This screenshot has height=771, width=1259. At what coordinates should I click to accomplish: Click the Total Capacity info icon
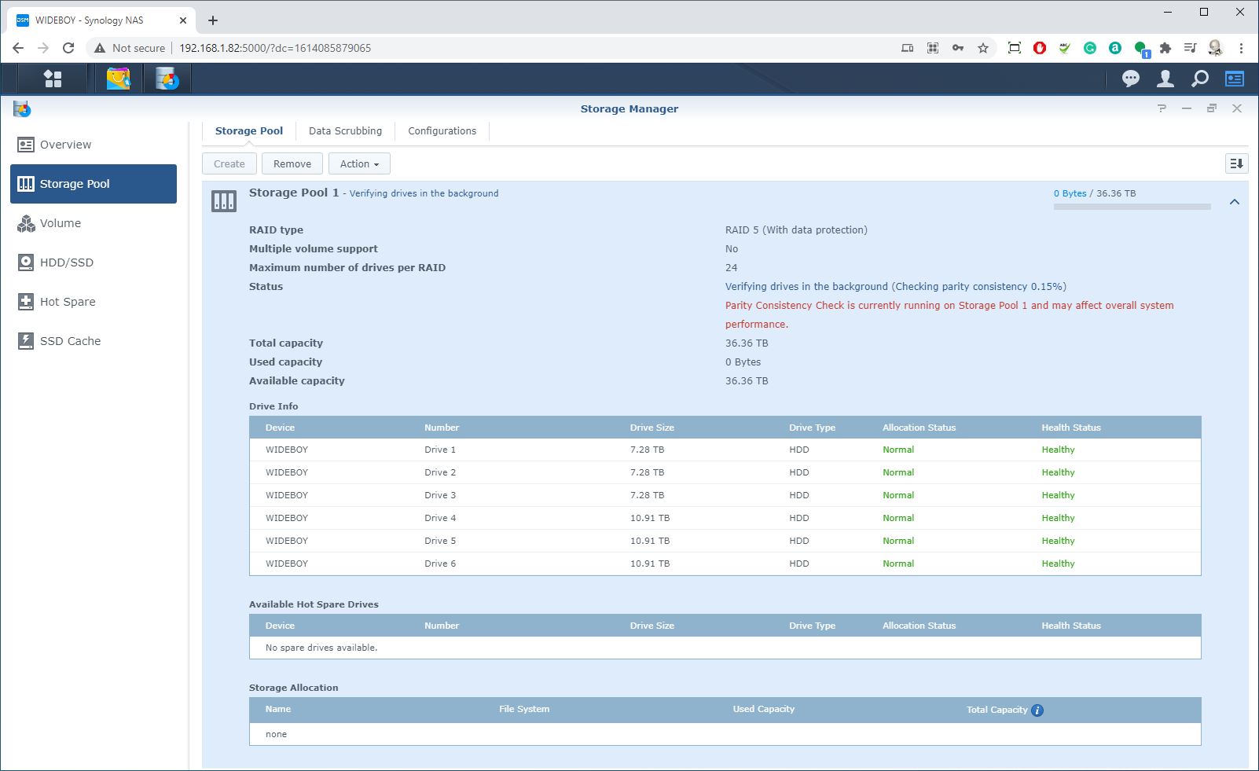pyautogui.click(x=1037, y=710)
